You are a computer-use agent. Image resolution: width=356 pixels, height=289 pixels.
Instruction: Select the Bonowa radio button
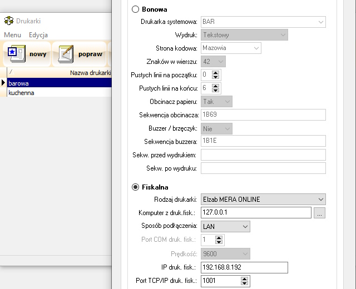135,9
